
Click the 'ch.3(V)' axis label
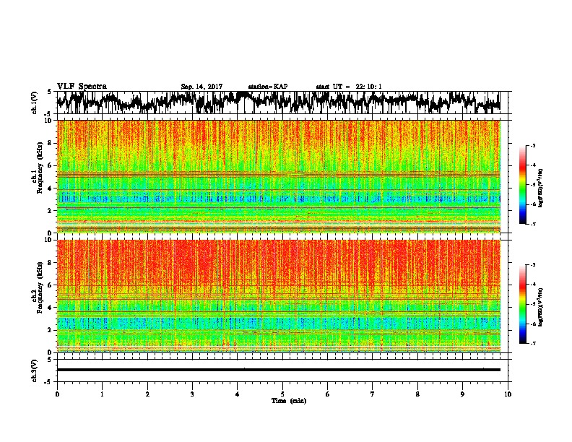pos(35,370)
